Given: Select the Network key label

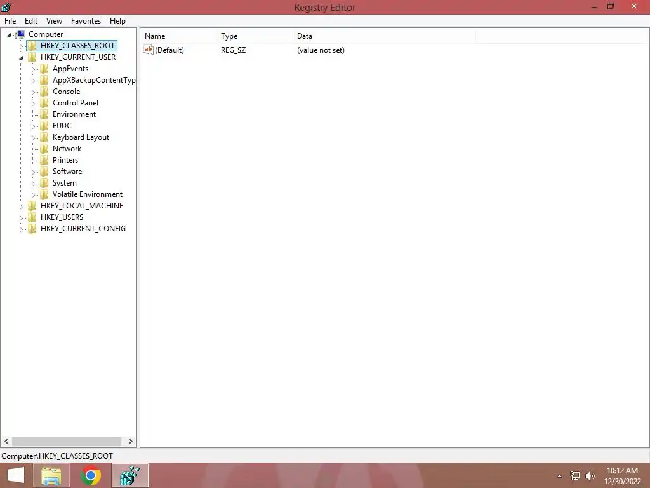Looking at the screenshot, I should [67, 149].
